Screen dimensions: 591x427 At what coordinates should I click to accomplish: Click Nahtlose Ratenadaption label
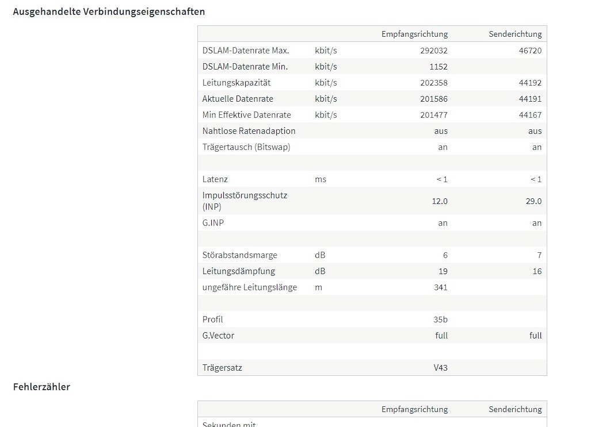249,131
